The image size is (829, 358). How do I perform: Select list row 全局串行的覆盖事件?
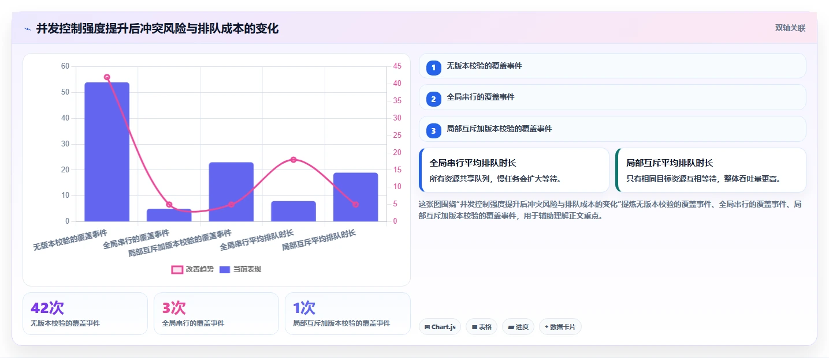click(x=612, y=97)
